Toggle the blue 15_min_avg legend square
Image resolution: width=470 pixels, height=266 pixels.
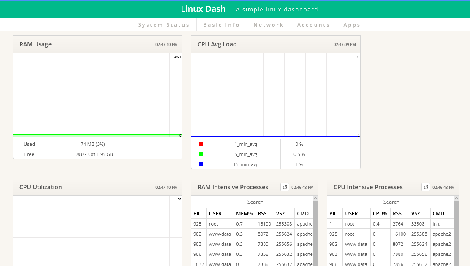click(200, 164)
